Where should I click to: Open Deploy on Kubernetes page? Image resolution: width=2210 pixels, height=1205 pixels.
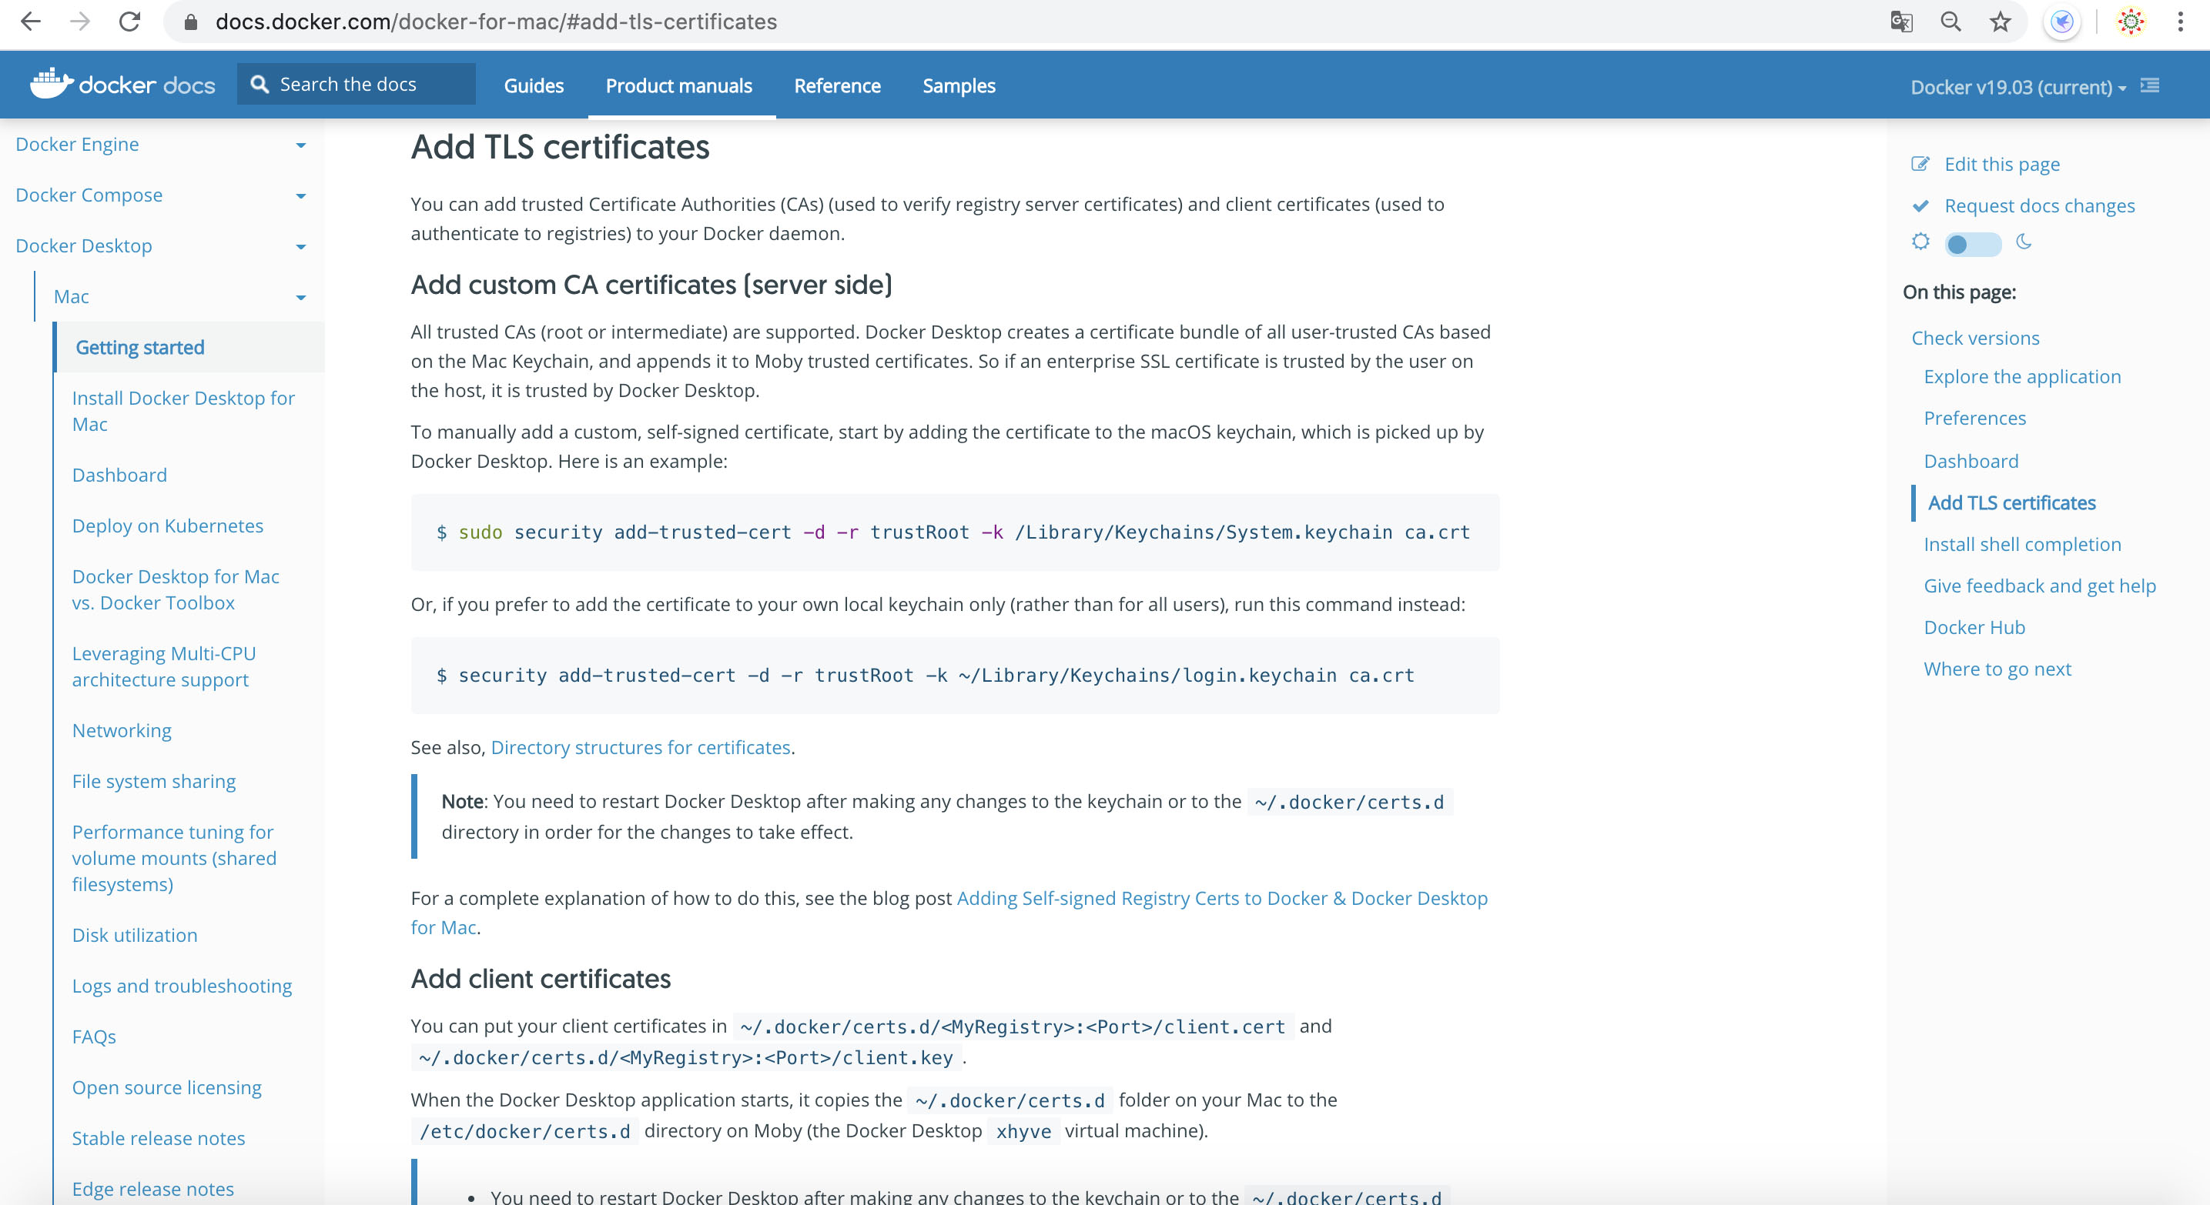click(x=167, y=526)
